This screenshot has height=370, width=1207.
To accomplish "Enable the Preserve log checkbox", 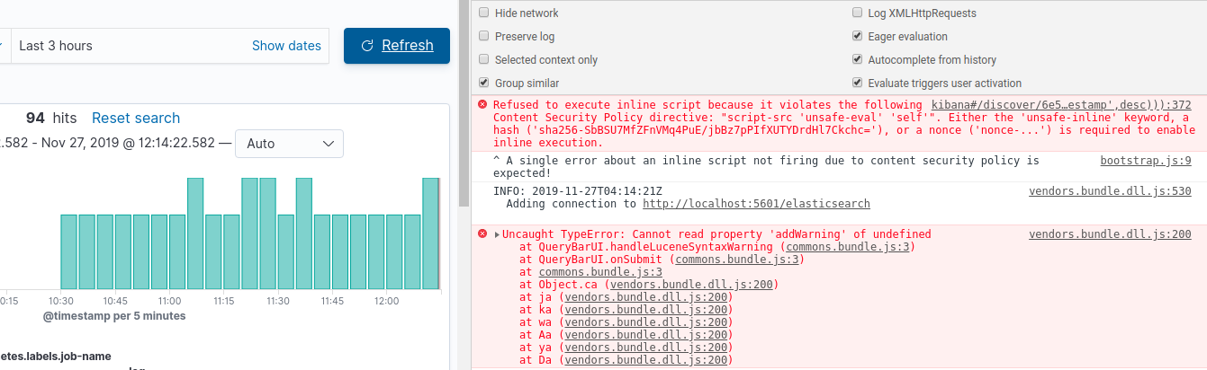I will [x=484, y=37].
